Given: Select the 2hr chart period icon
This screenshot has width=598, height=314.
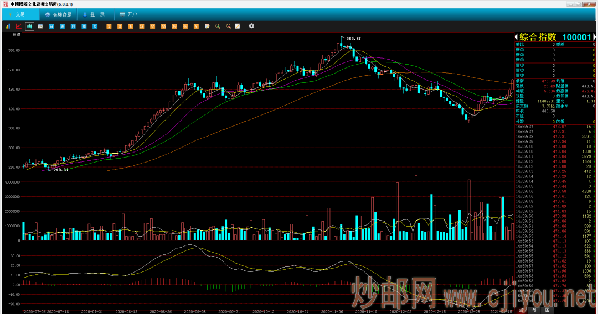Looking at the screenshot, I should point(174,27).
